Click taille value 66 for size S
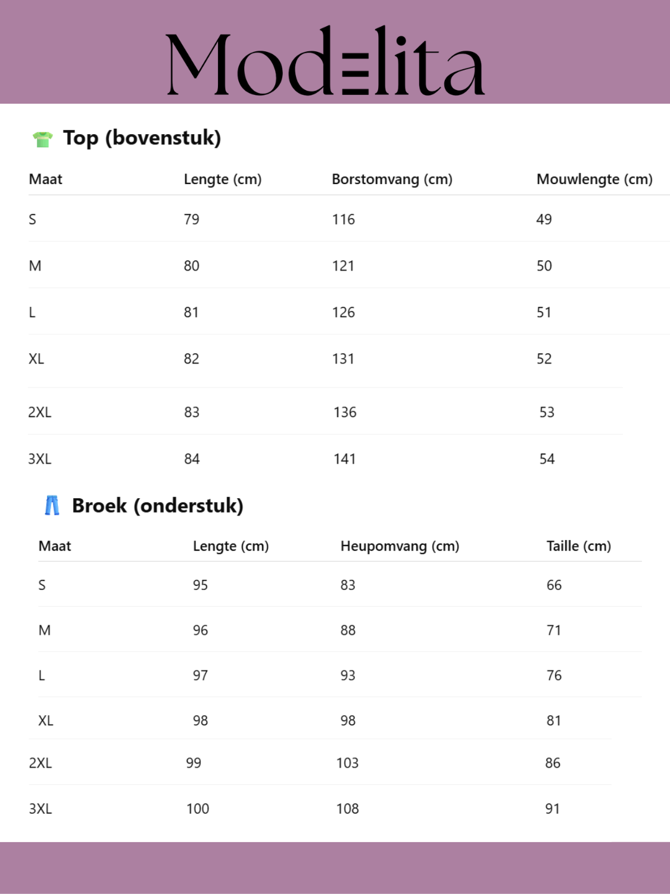The image size is (670, 894). pos(554,585)
